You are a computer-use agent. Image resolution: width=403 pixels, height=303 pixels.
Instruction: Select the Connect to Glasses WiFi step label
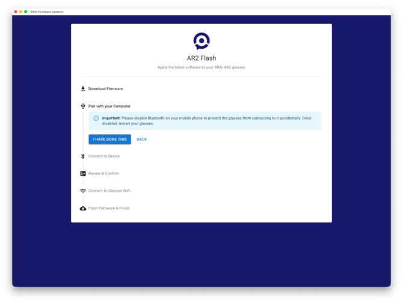point(109,191)
